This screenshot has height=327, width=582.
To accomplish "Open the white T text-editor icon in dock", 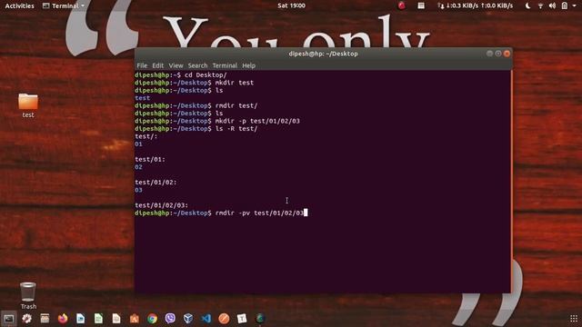I will tap(242, 319).
